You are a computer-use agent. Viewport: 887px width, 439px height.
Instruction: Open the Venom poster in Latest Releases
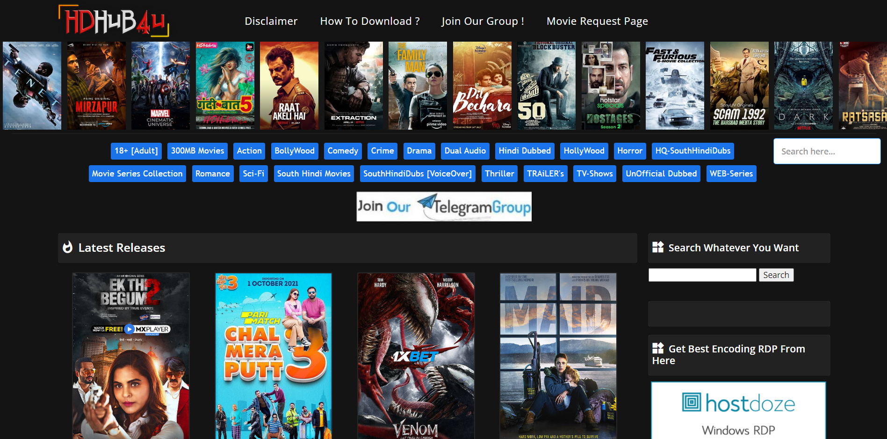pyautogui.click(x=416, y=356)
